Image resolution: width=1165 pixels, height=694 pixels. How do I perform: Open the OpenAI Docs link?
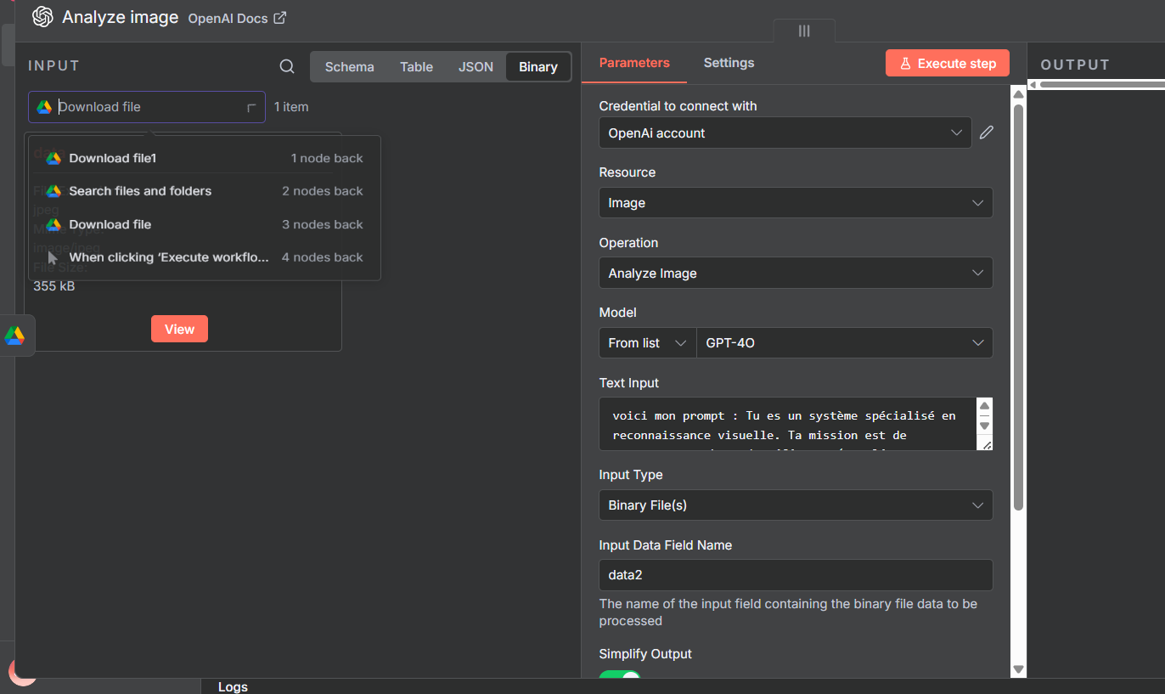[237, 18]
